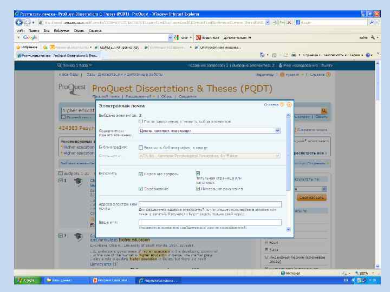Click the orange search button on ProQuest page
This screenshot has height=292, width=390.
324,111
